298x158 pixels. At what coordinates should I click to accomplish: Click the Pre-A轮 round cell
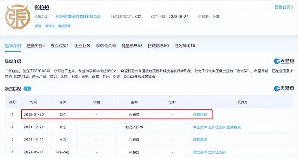point(63,152)
